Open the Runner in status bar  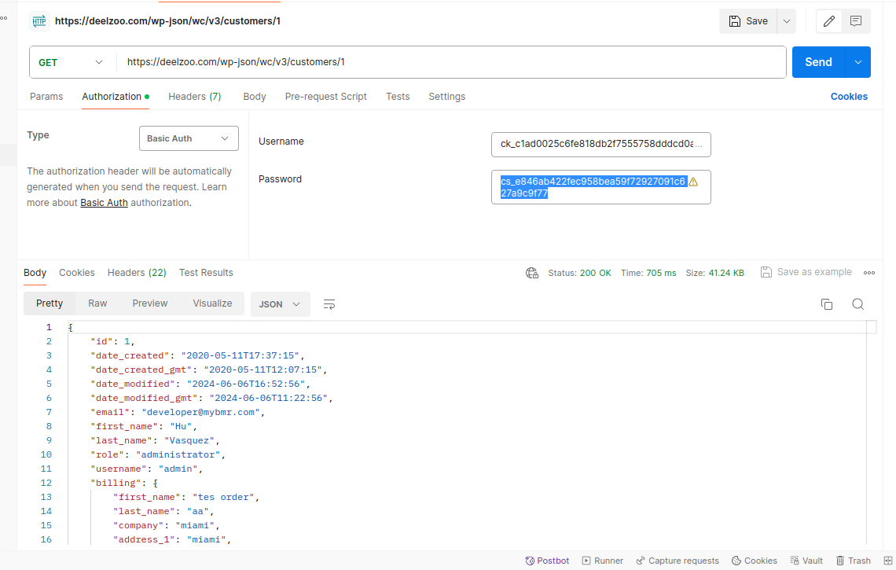(x=602, y=561)
